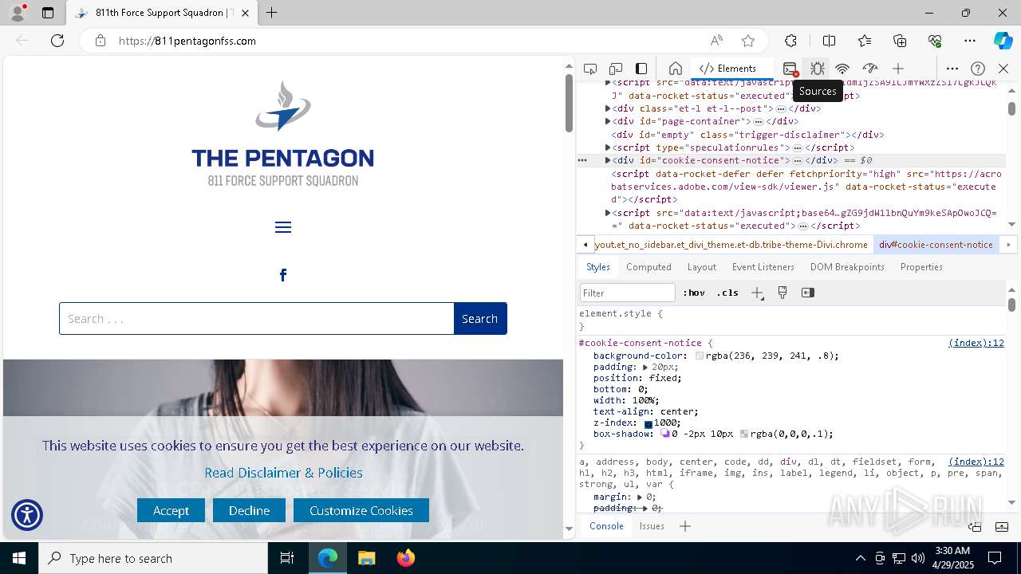The width and height of the screenshot is (1021, 574).
Task: Open the Copilot sidebar icon
Action: (1003, 41)
